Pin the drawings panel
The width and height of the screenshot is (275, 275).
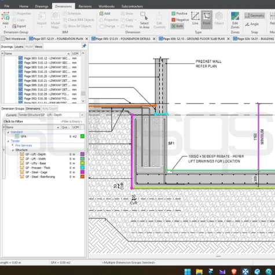click(x=84, y=46)
